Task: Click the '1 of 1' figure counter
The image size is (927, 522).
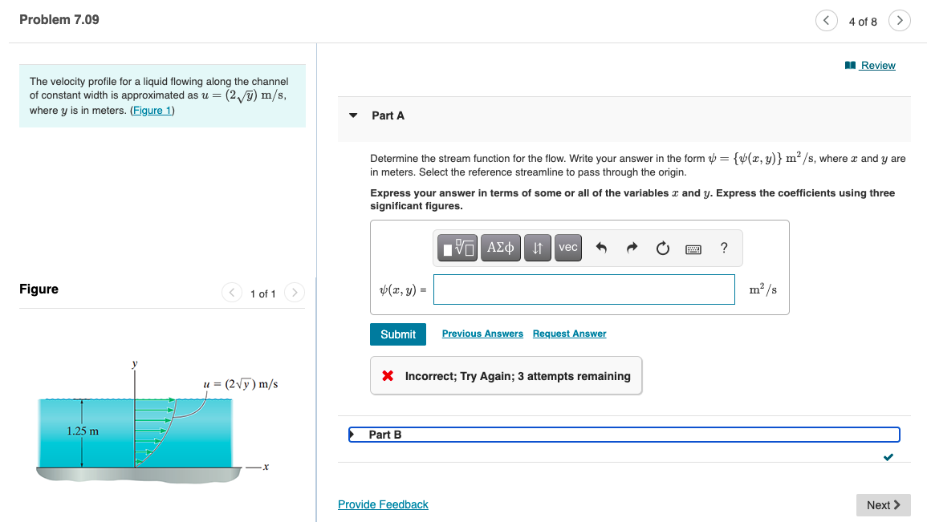Action: [263, 293]
